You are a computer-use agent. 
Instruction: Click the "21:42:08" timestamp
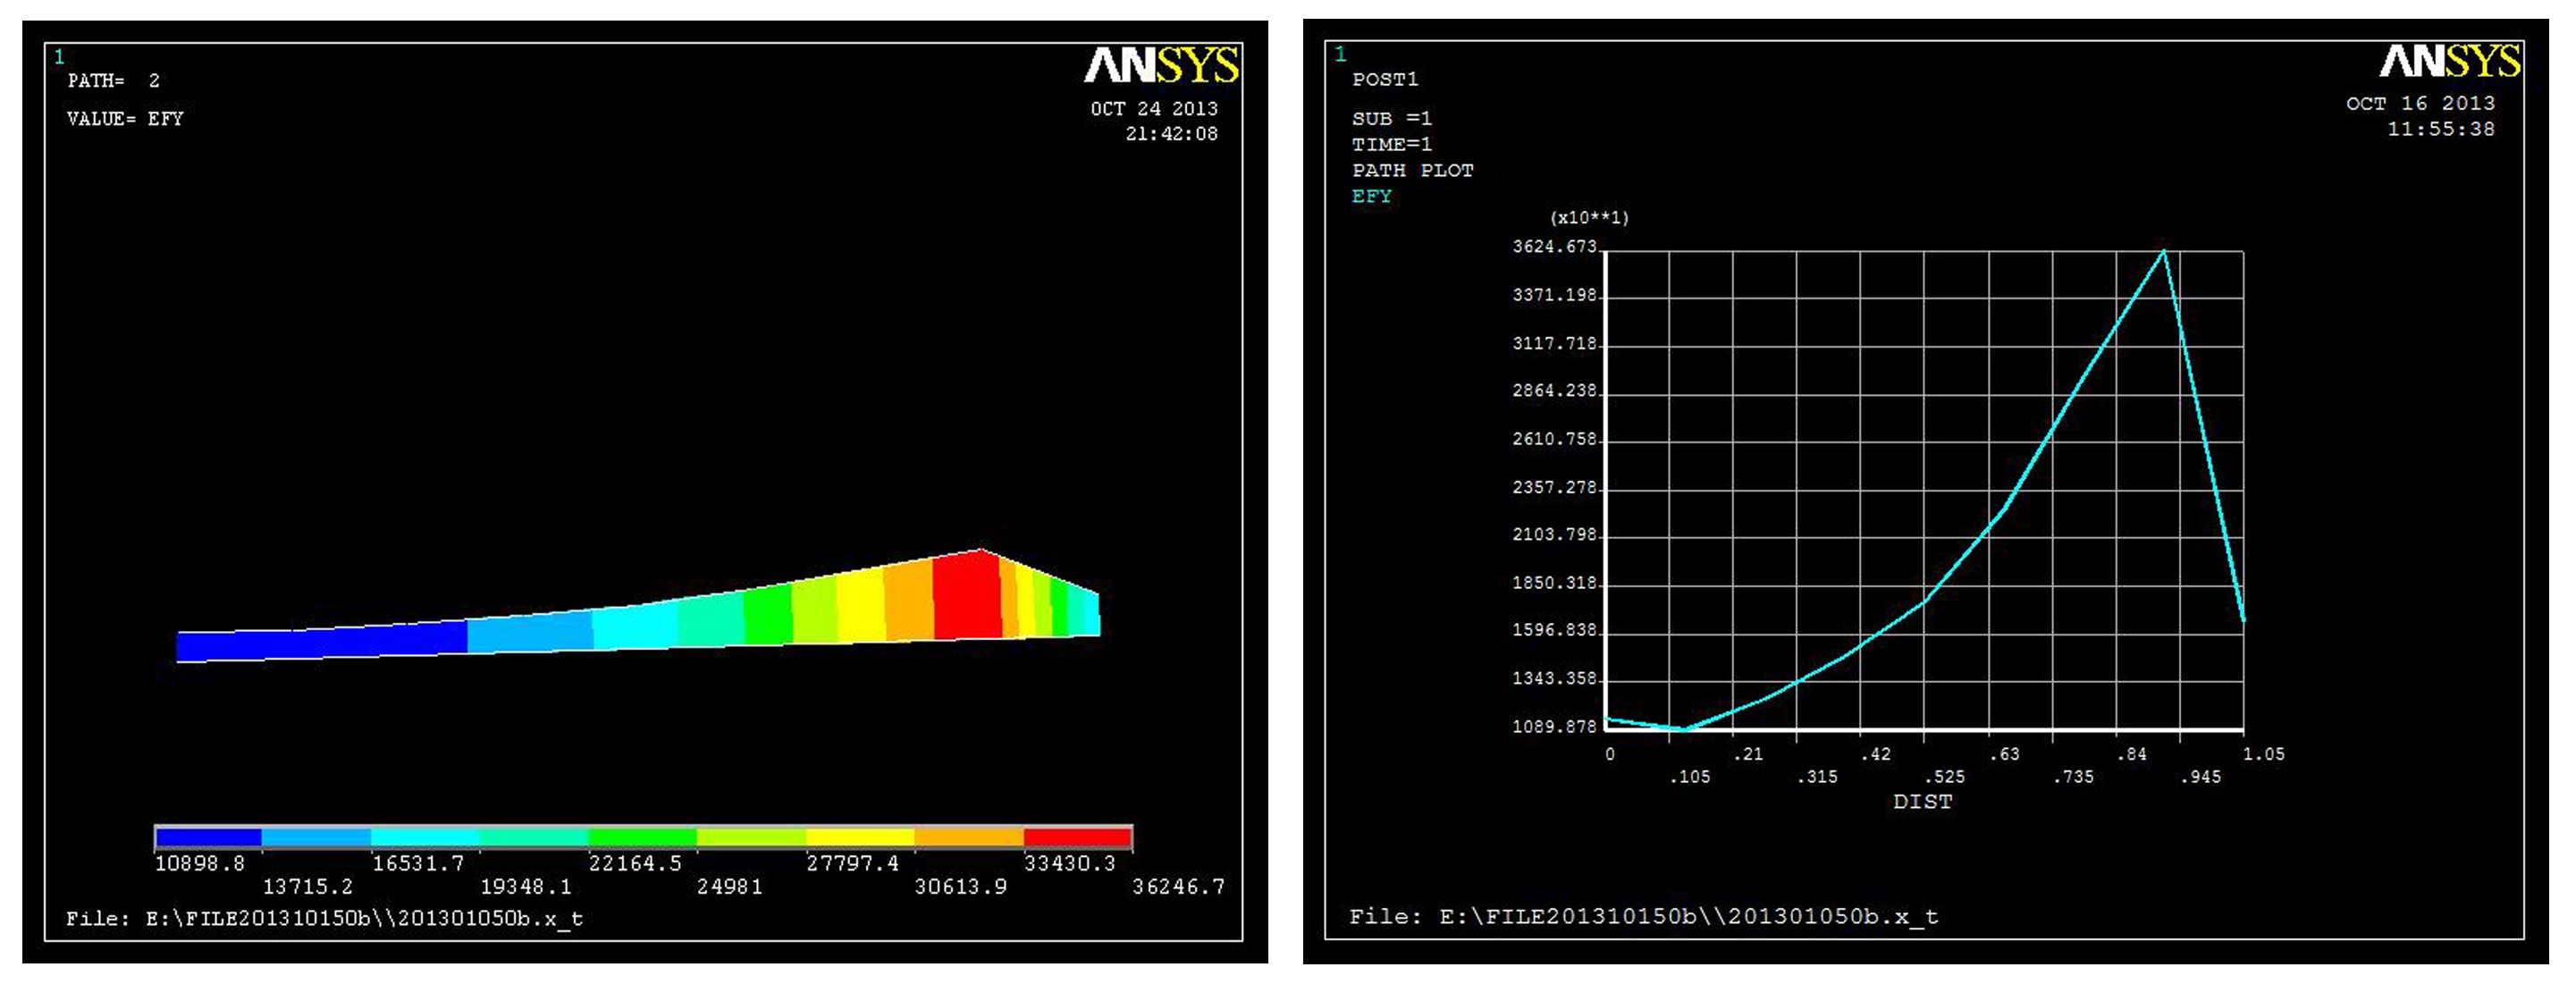click(1171, 134)
